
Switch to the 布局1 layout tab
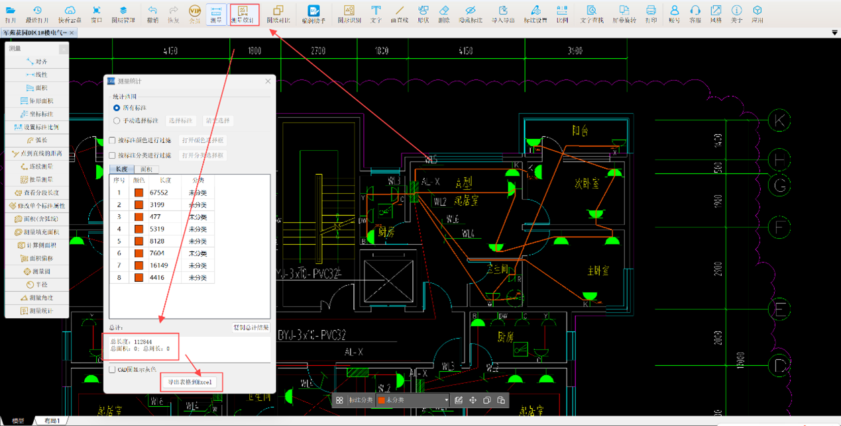tap(52, 421)
